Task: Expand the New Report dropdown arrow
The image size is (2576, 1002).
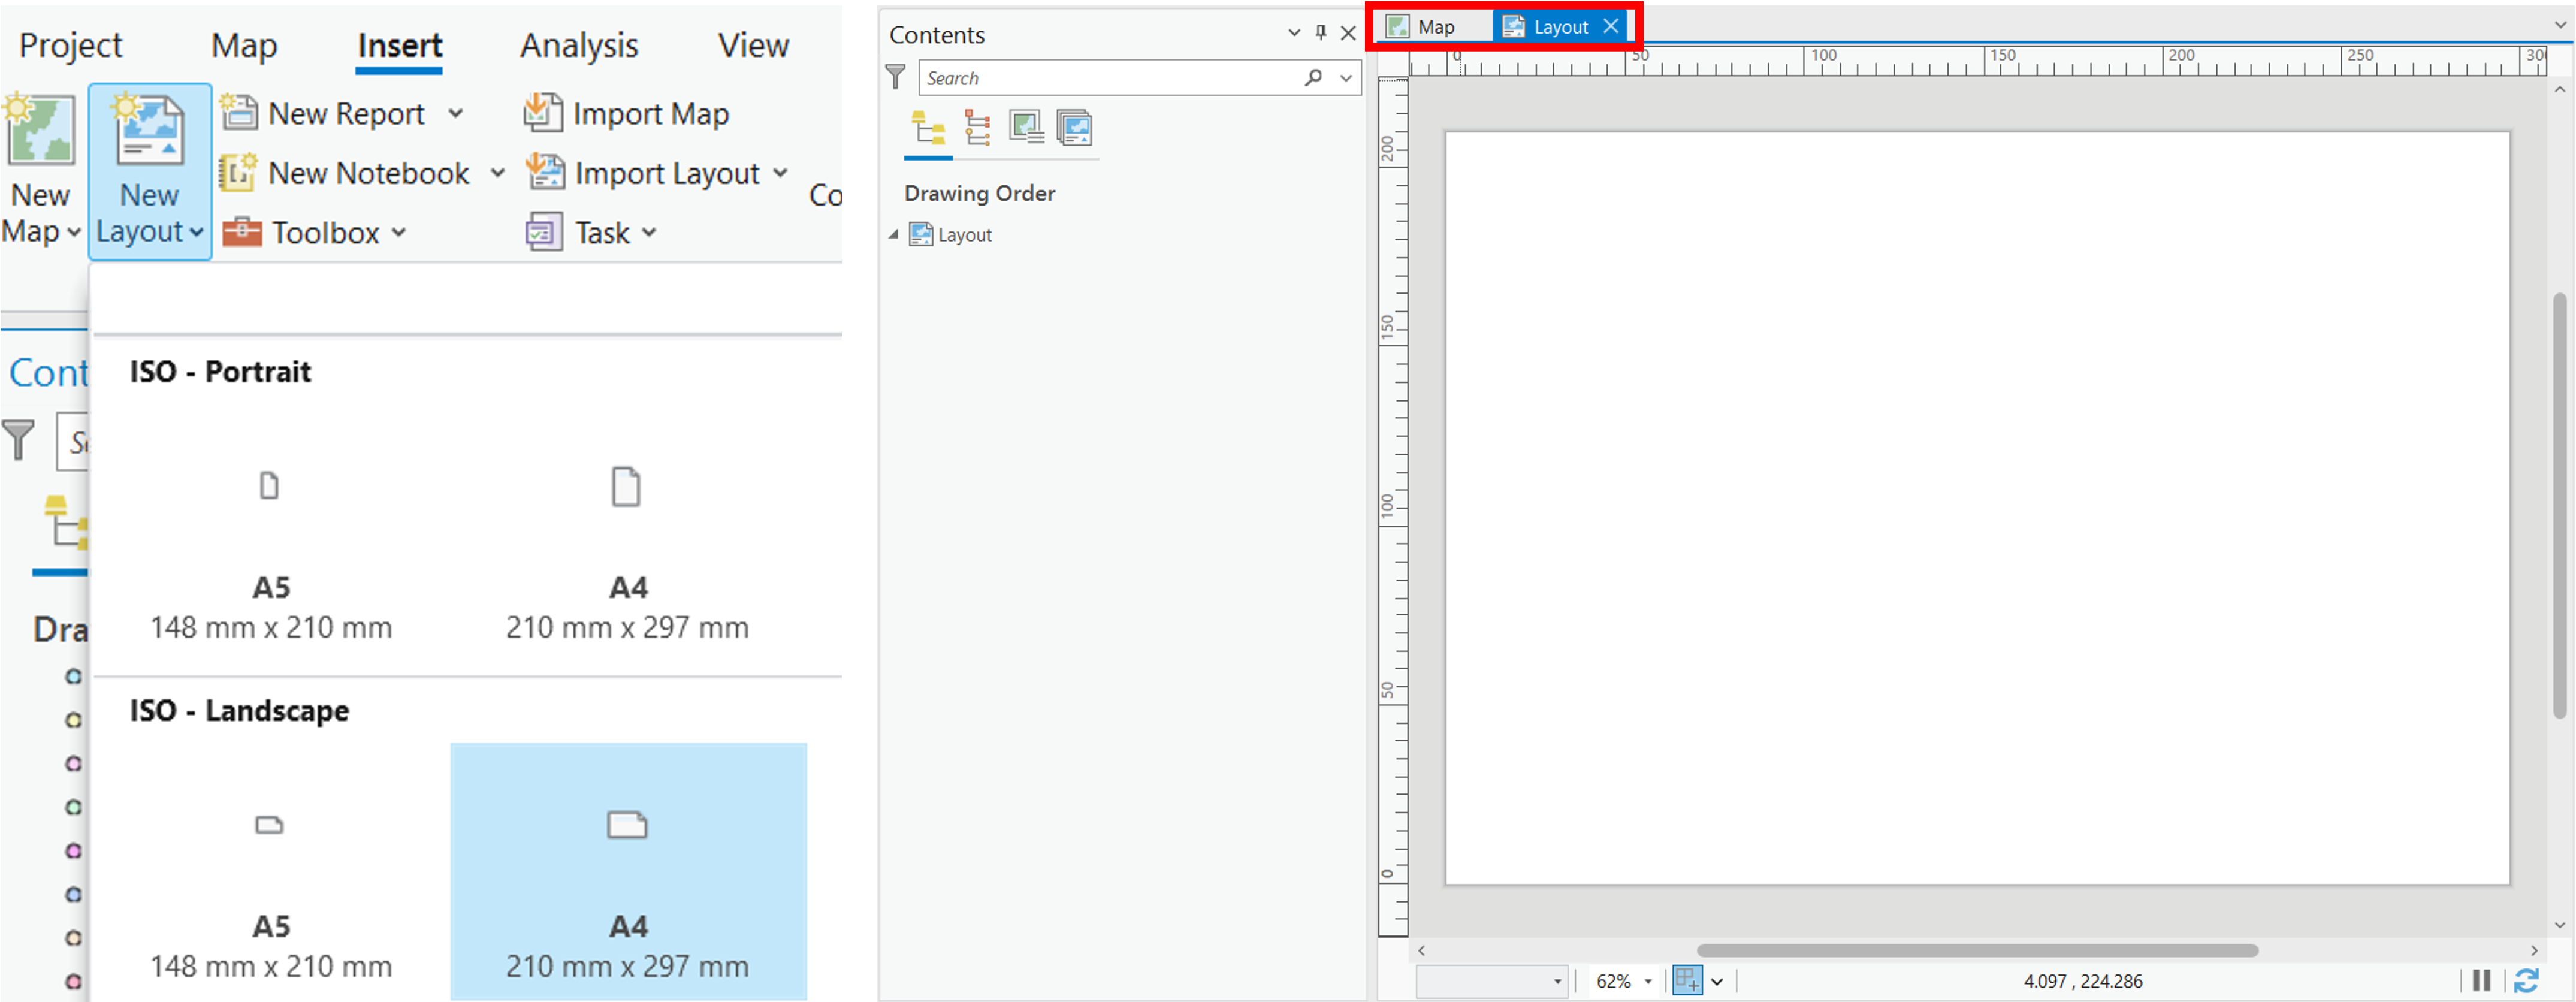Action: 456,114
